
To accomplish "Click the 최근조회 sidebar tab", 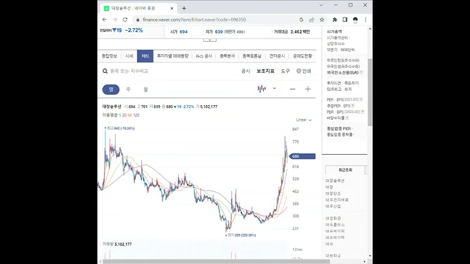I will click(x=345, y=170).
